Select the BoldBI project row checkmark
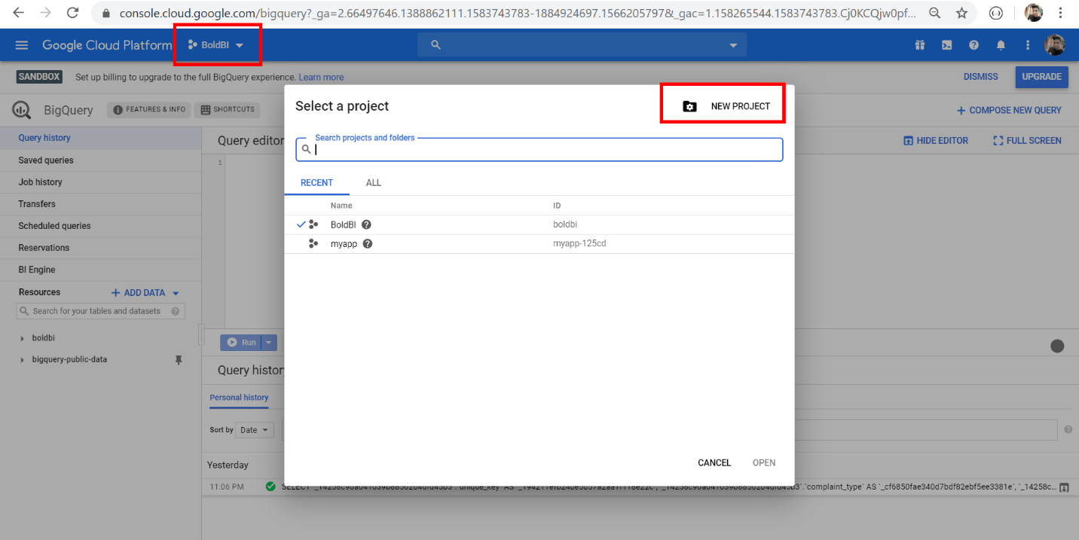The height and width of the screenshot is (540, 1079). tap(302, 224)
